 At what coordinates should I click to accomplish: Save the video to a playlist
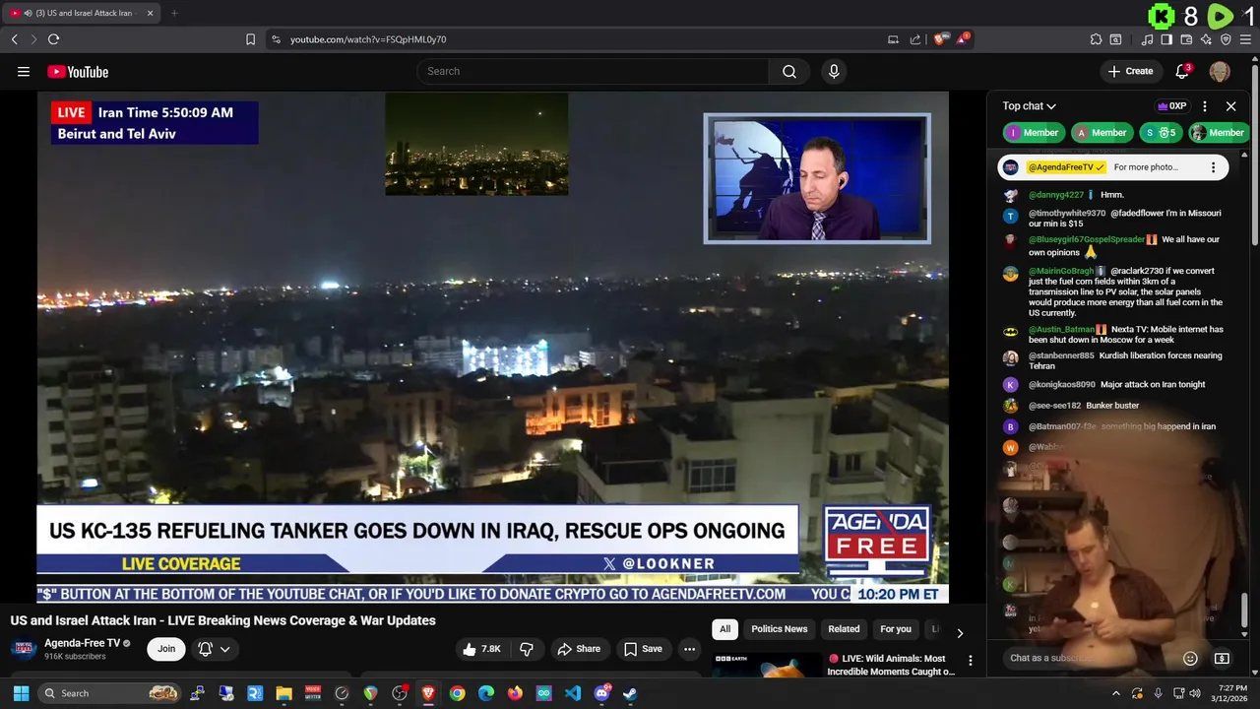point(643,649)
